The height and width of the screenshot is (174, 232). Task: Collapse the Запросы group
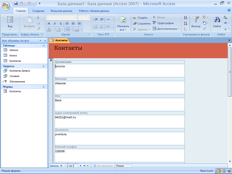43,66
